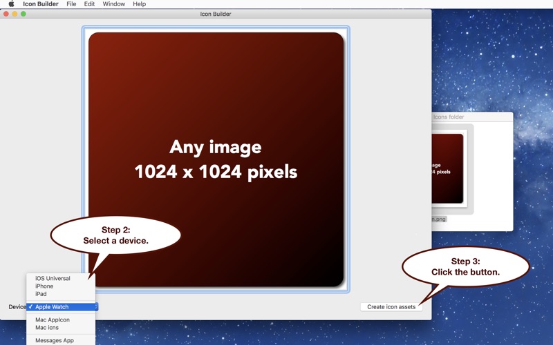Choose Messages App from device list
This screenshot has width=553, height=345.
61,340
